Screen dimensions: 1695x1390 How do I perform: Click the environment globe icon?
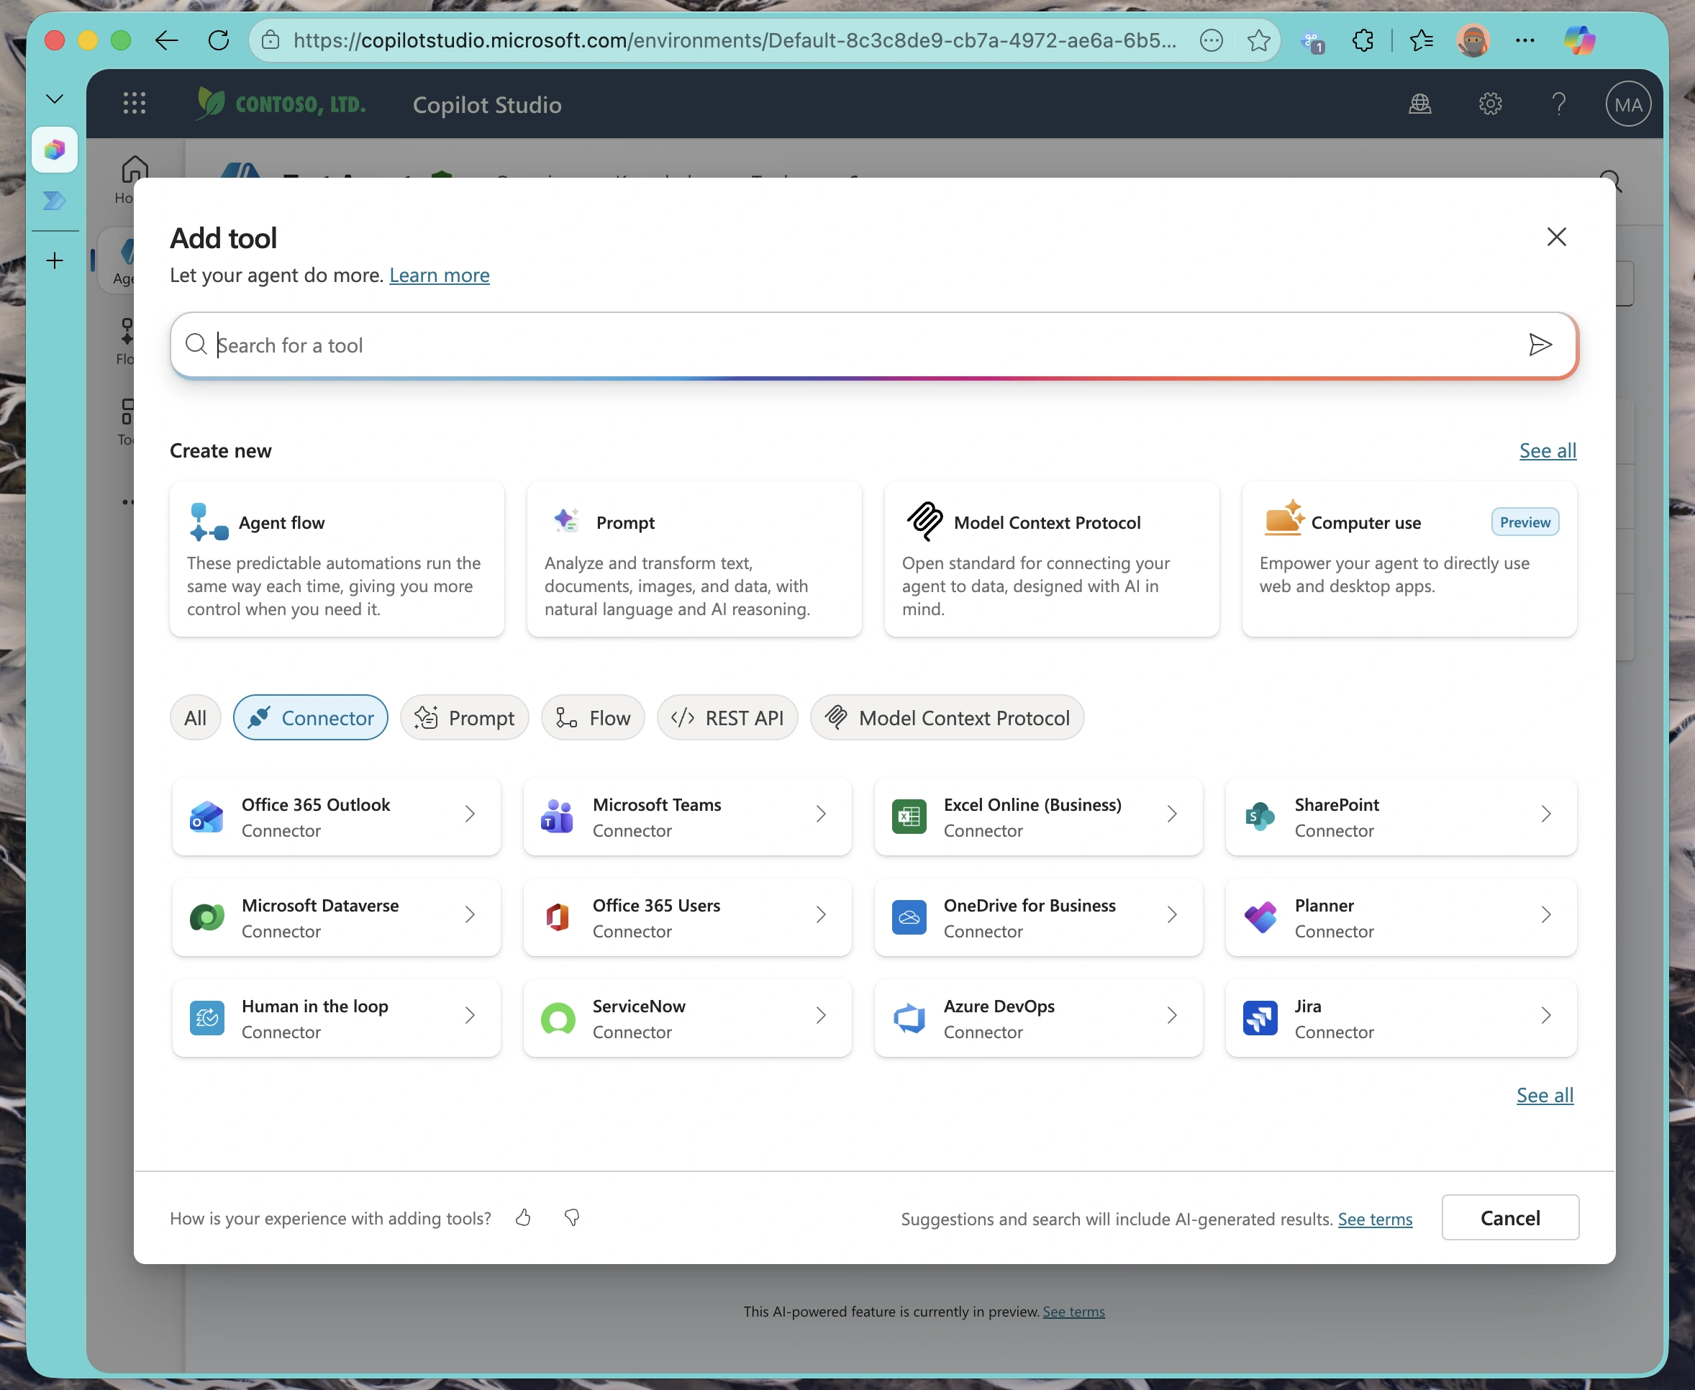(x=1420, y=104)
